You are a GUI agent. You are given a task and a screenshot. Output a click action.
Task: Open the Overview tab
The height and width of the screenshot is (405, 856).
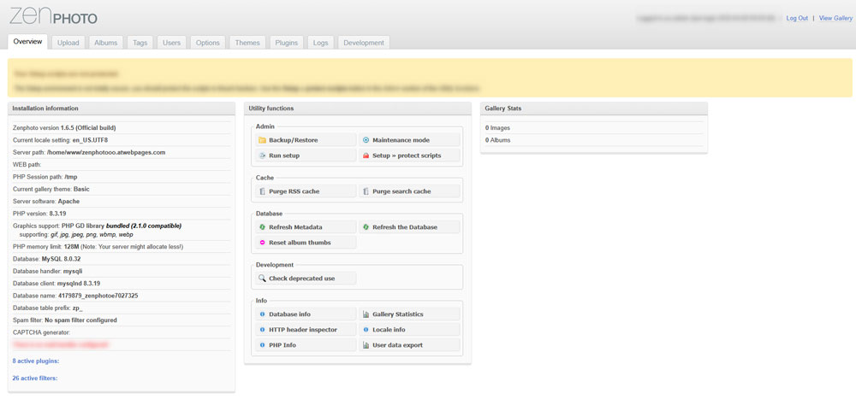(28, 42)
